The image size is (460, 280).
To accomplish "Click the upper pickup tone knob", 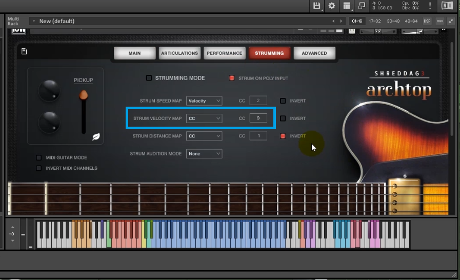I will [x=49, y=91].
